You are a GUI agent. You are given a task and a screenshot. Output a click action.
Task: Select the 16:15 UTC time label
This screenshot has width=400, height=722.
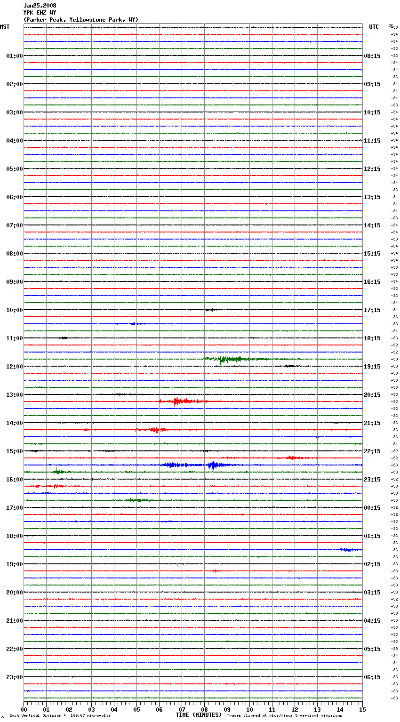pos(372,282)
